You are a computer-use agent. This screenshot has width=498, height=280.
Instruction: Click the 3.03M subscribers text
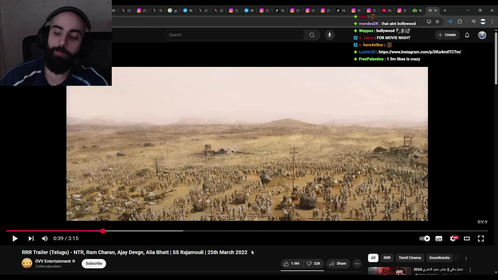pyautogui.click(x=48, y=267)
